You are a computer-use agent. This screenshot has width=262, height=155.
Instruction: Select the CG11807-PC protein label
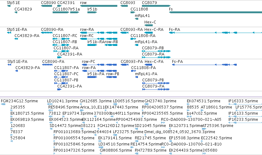click(66, 74)
